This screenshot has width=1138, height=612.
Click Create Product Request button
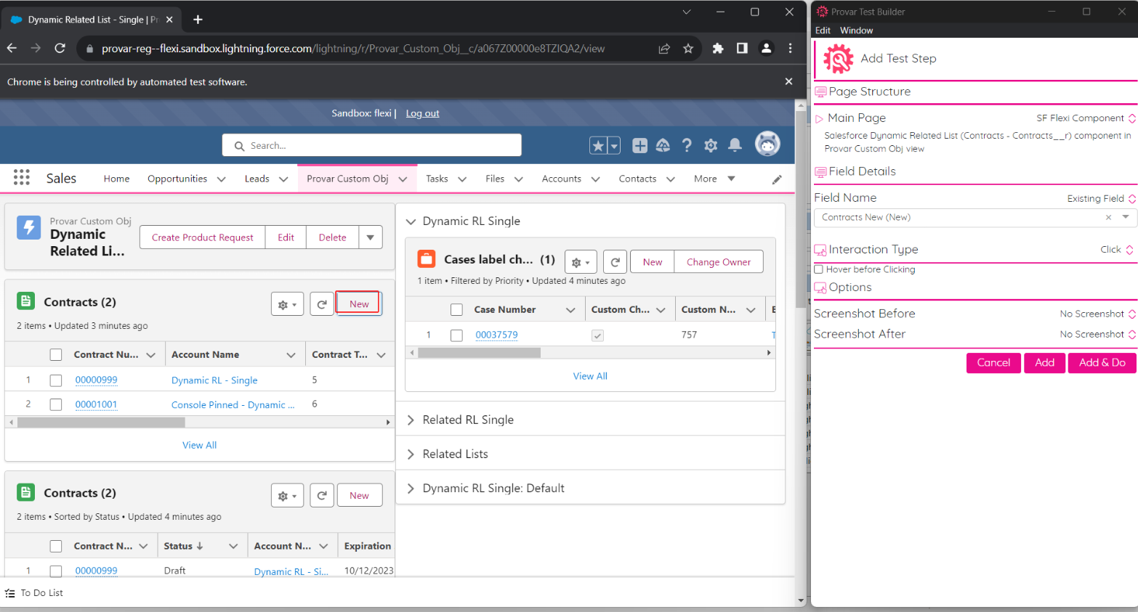pyautogui.click(x=203, y=237)
